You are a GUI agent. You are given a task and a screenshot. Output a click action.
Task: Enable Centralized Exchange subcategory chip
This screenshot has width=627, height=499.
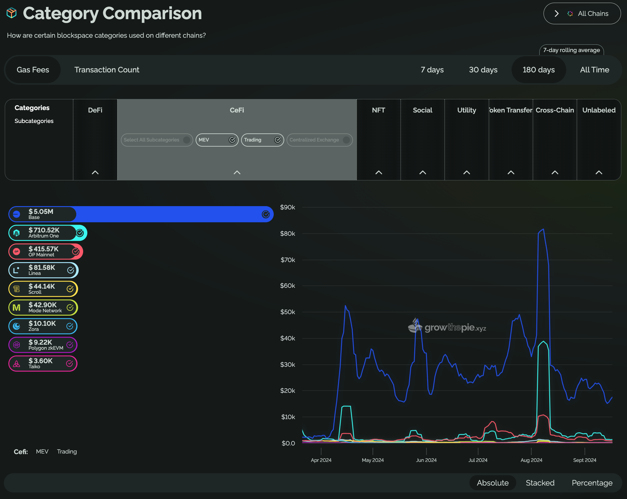320,140
